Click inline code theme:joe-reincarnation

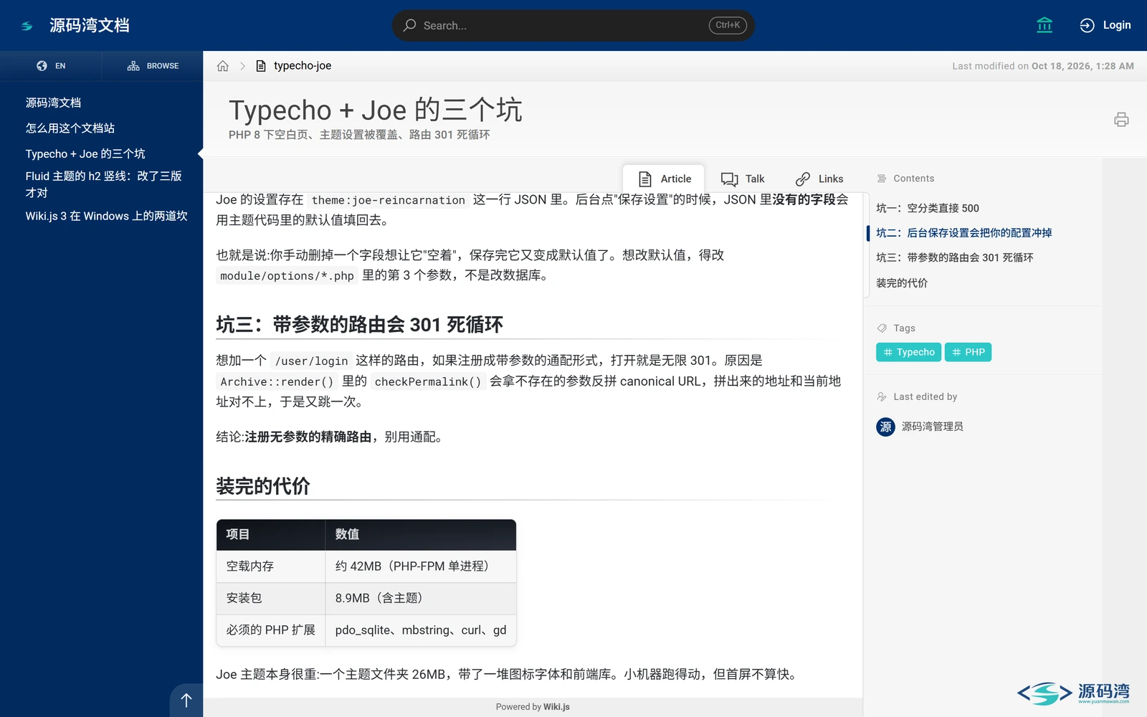(x=388, y=200)
